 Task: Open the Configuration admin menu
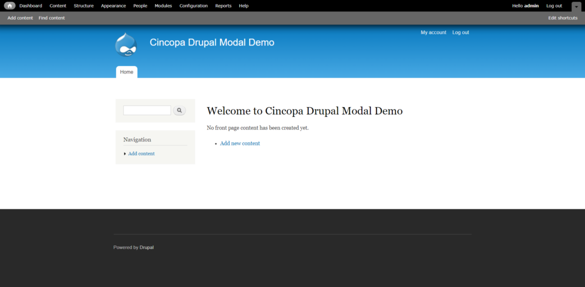[194, 6]
